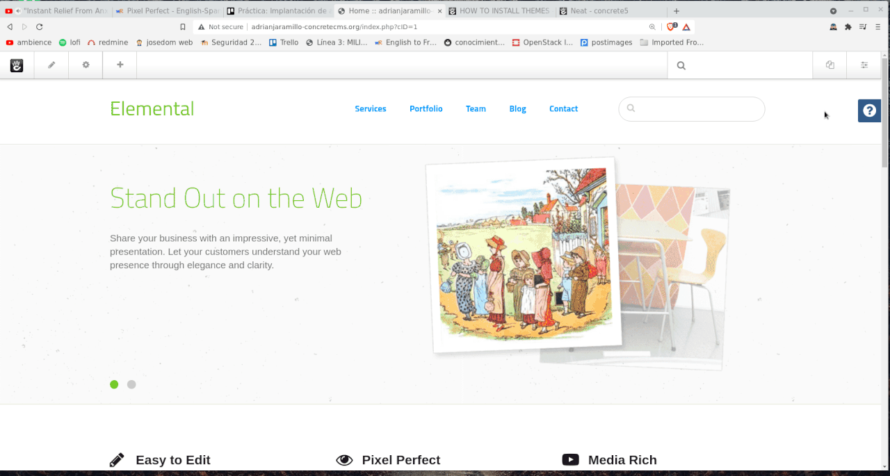This screenshot has width=890, height=476.
Task: Open the Team nav link
Action: (476, 109)
